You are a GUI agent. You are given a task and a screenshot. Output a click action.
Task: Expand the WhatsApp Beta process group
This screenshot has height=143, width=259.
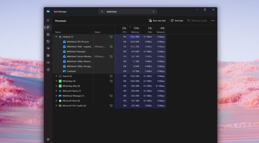click(56, 86)
